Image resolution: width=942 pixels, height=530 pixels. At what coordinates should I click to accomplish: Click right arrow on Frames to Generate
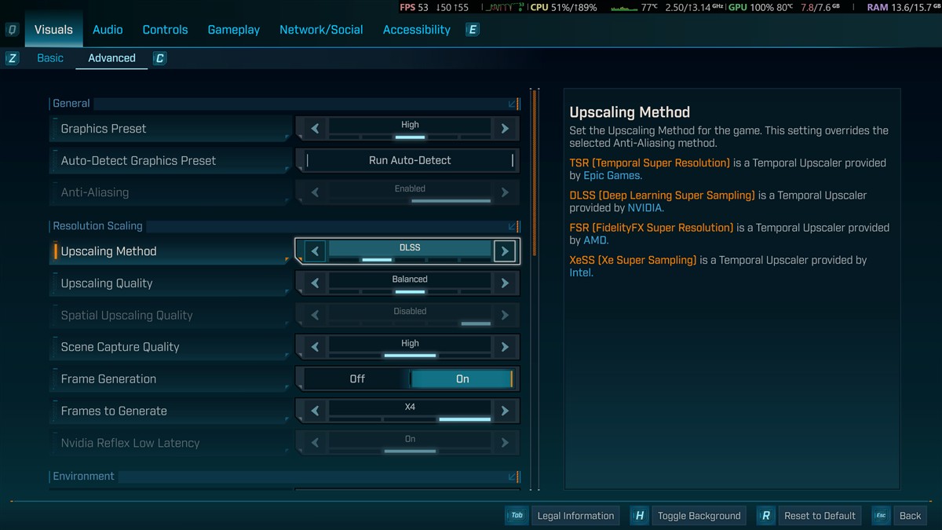pyautogui.click(x=505, y=411)
